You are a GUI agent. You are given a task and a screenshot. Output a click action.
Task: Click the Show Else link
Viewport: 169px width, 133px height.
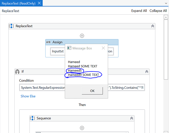point(28,96)
